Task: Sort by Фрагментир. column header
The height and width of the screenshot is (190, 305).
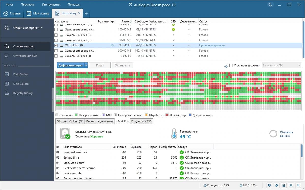Action: [x=106, y=22]
